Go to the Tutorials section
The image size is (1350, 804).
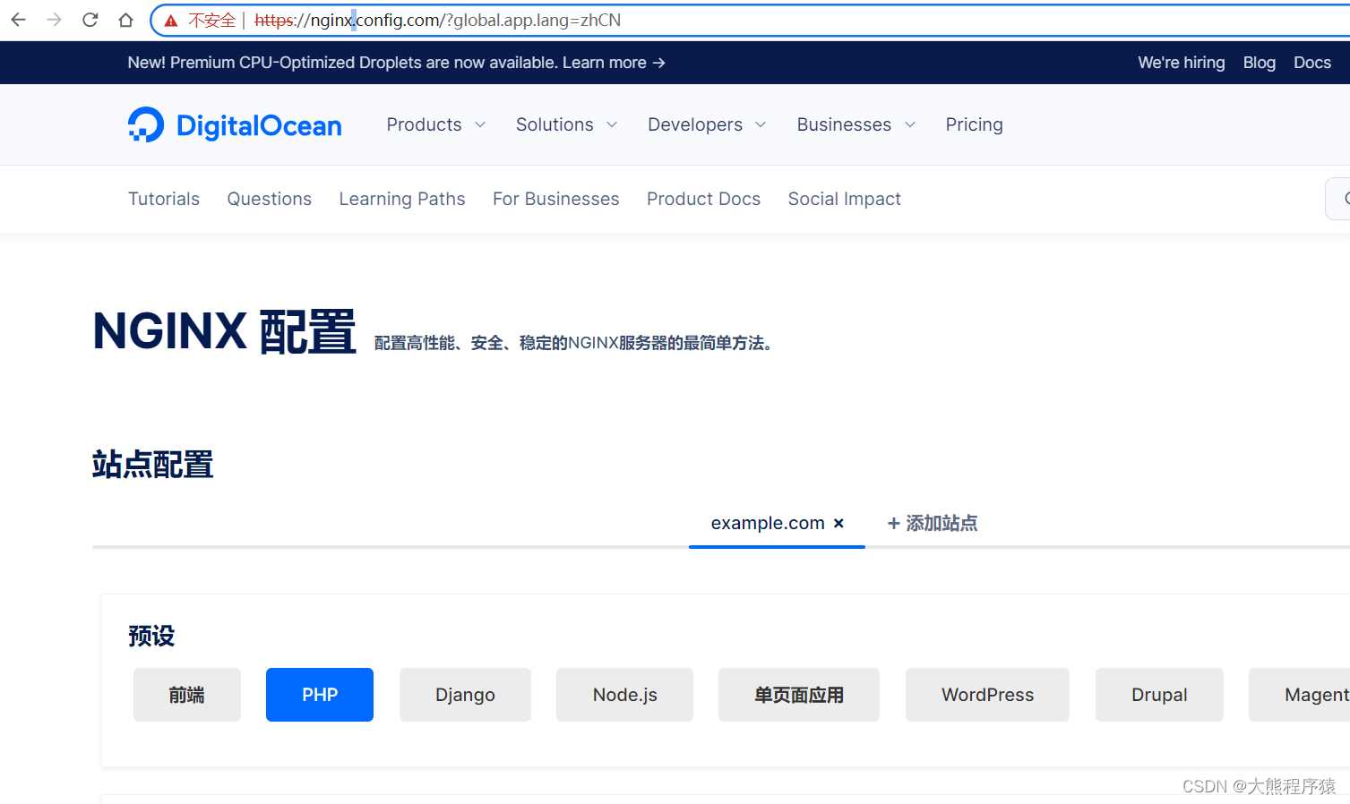pos(164,199)
